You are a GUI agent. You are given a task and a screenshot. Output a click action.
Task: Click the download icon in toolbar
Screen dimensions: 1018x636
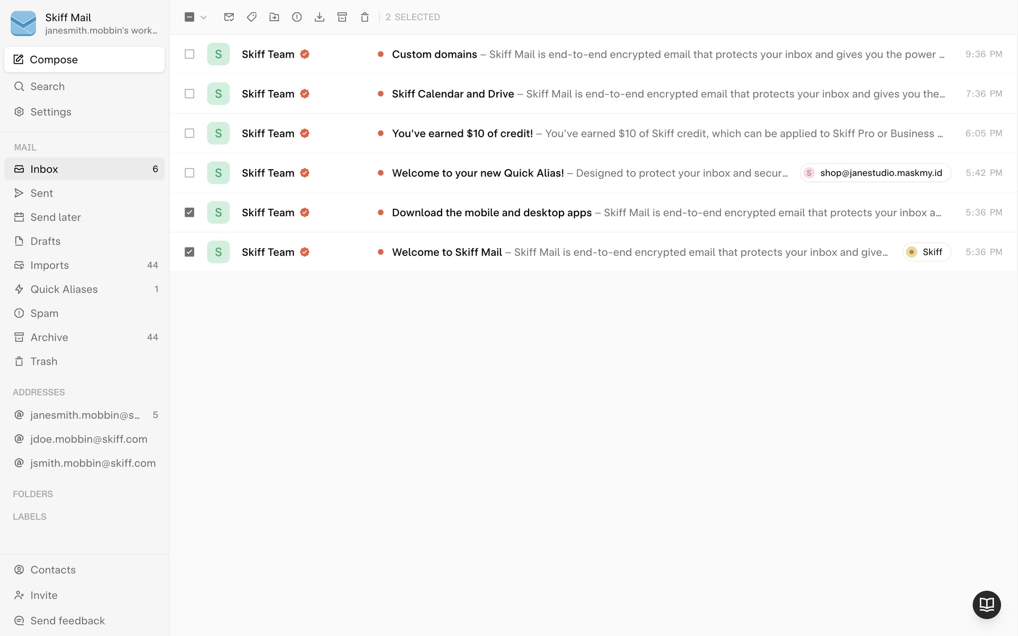pyautogui.click(x=319, y=17)
